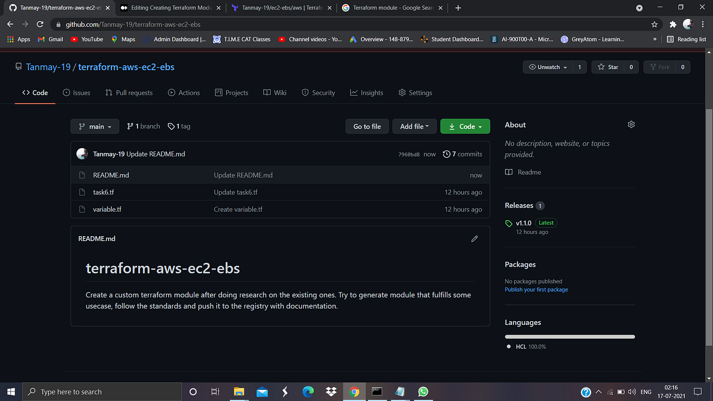713x401 pixels.
Task: Open the variable.tf file
Action: click(107, 209)
